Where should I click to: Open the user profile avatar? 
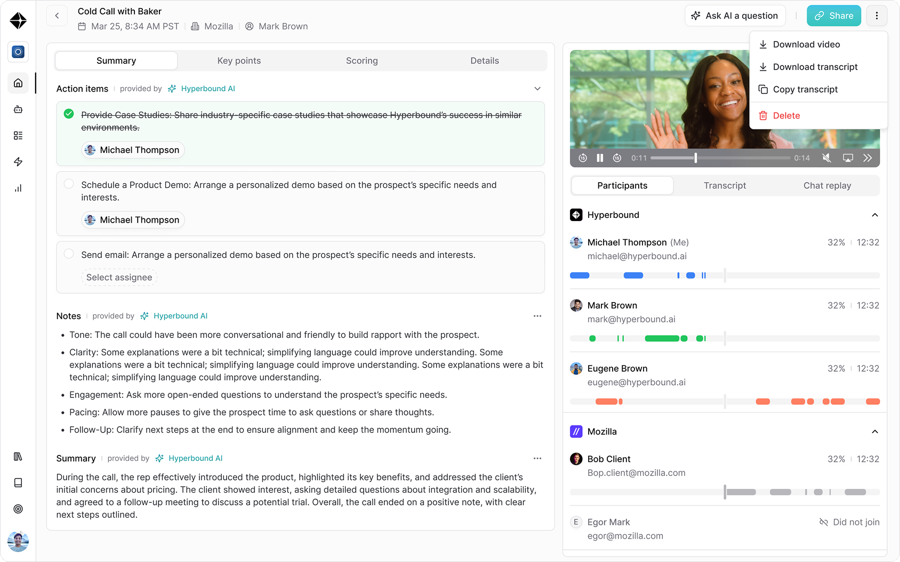(18, 542)
